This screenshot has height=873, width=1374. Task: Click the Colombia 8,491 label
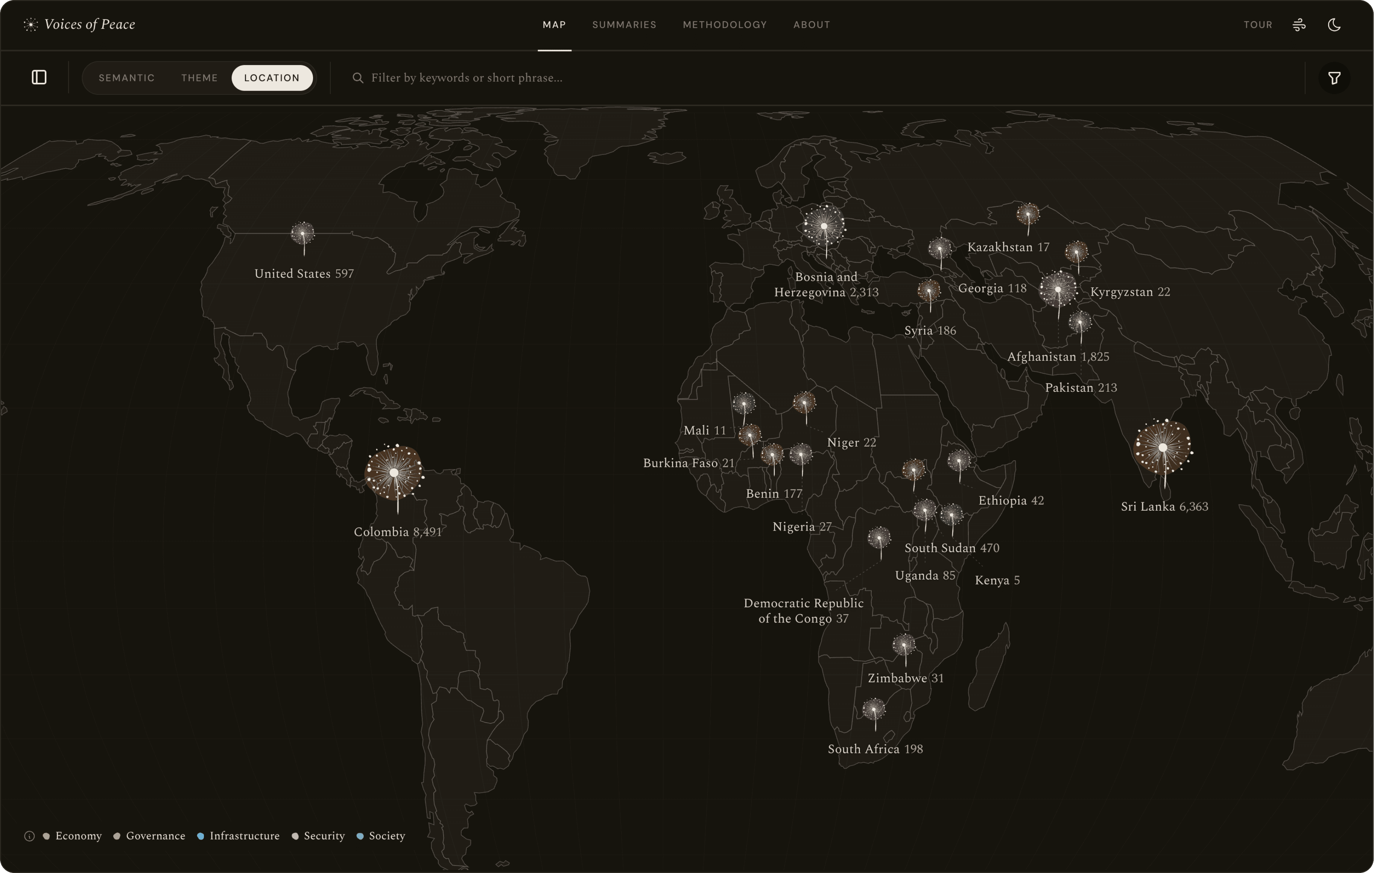pyautogui.click(x=398, y=532)
